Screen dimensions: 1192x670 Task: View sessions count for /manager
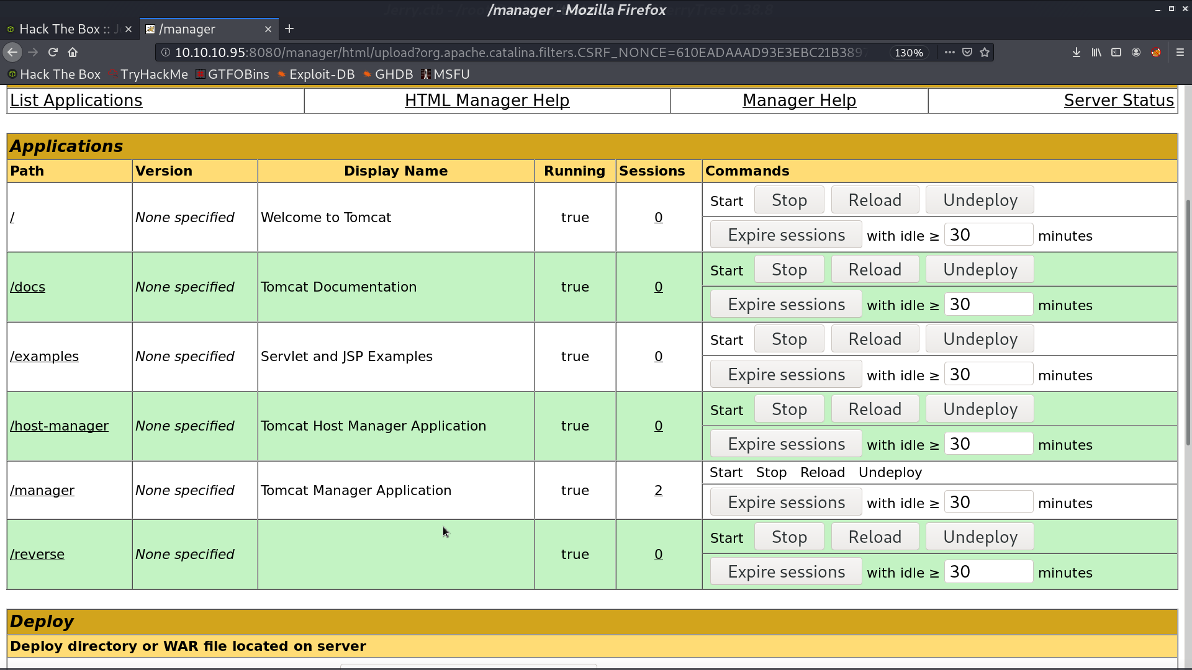coord(659,491)
